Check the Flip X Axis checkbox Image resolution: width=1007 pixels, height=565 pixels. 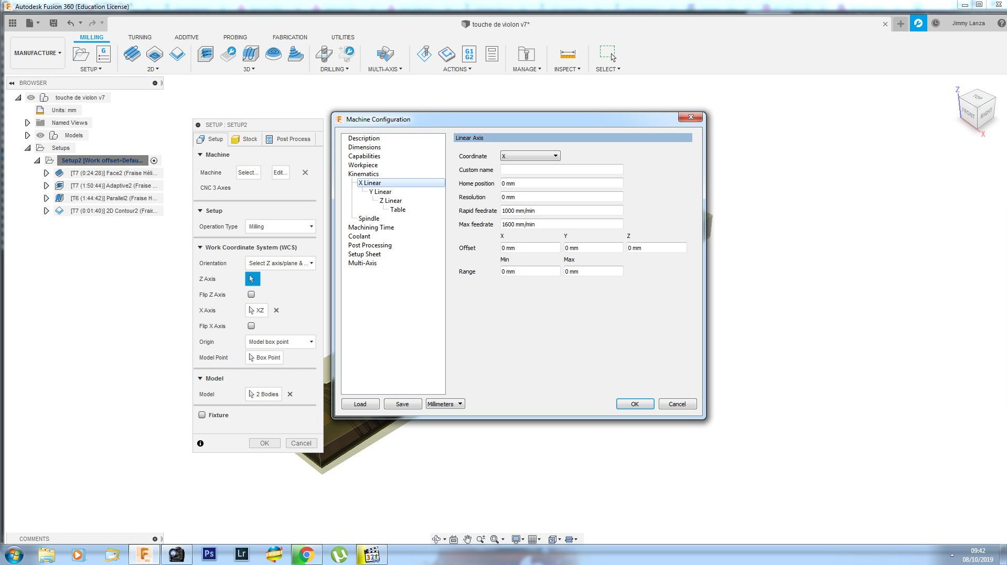(x=251, y=326)
